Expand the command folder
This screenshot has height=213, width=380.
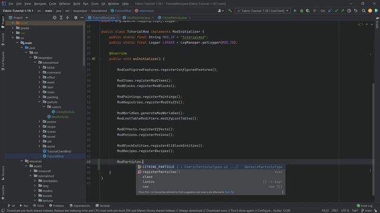(40, 72)
